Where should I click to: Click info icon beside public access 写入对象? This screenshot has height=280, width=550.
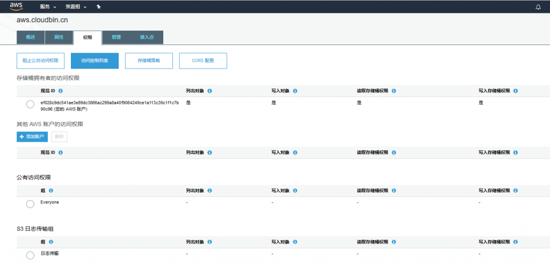point(295,190)
